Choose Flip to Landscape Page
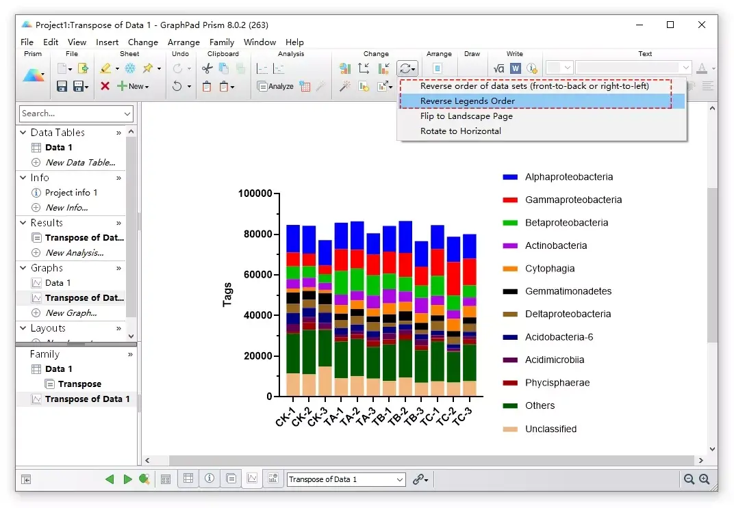Screen dimensions: 734x508 click(466, 116)
